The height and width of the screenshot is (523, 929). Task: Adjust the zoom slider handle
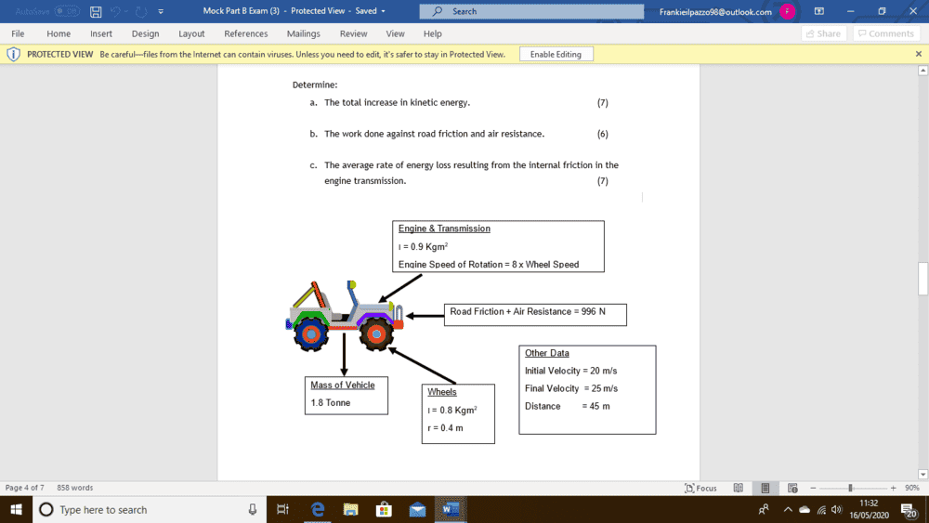[850, 488]
